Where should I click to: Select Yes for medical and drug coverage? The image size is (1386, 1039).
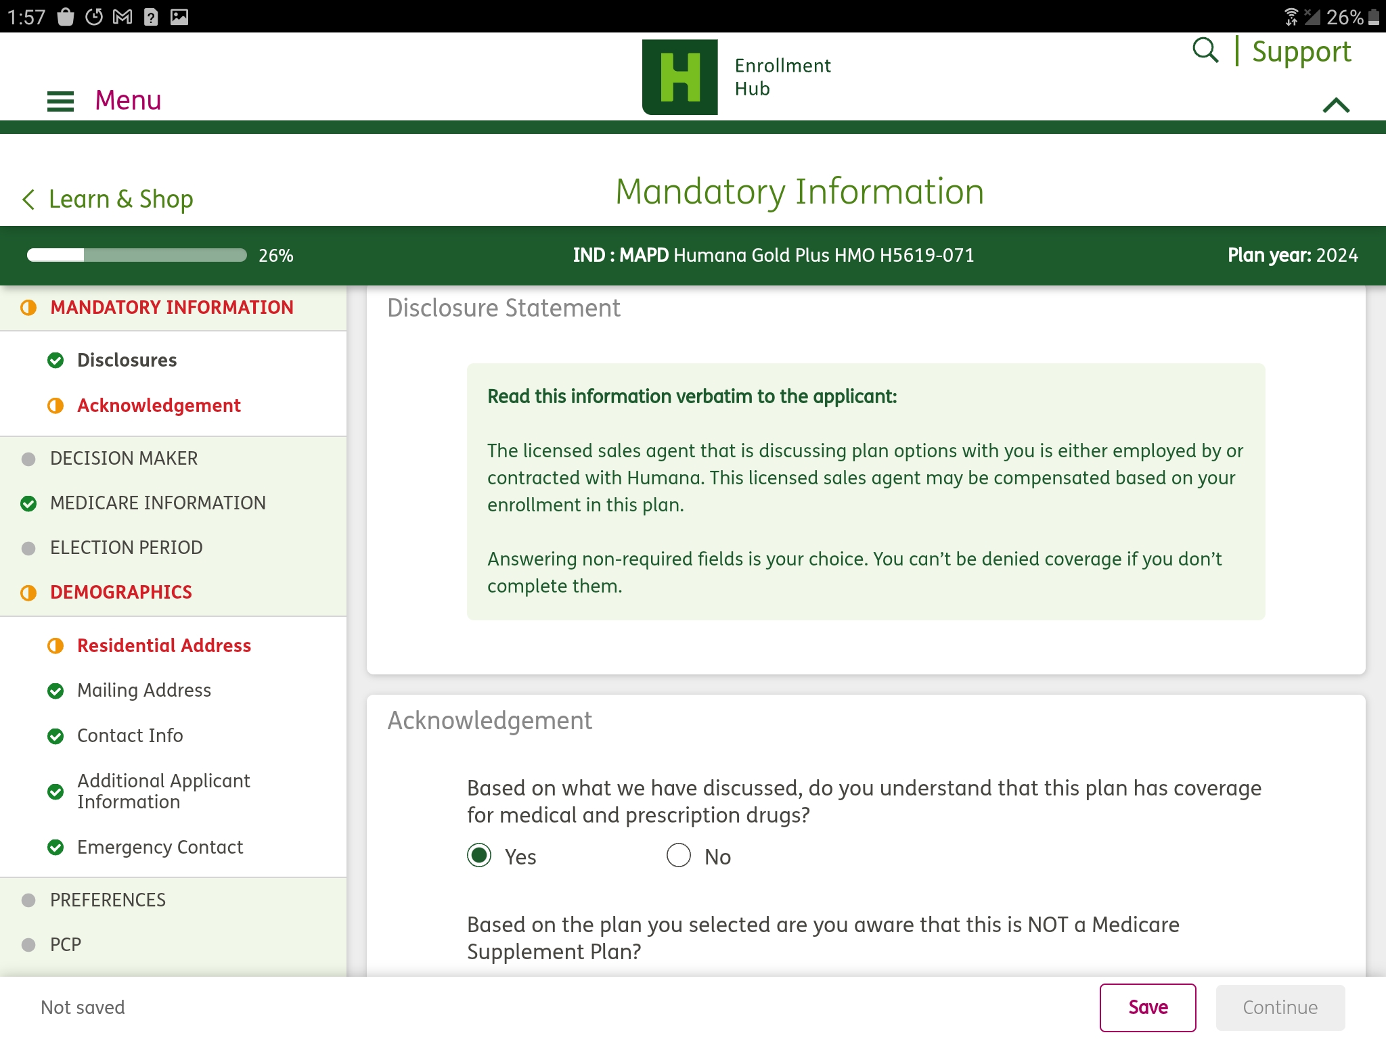tap(479, 856)
